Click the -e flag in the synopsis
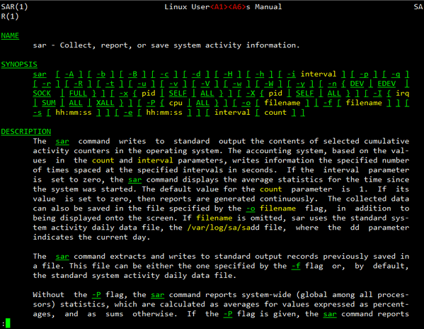This screenshot has height=329, width=424. click(x=128, y=112)
